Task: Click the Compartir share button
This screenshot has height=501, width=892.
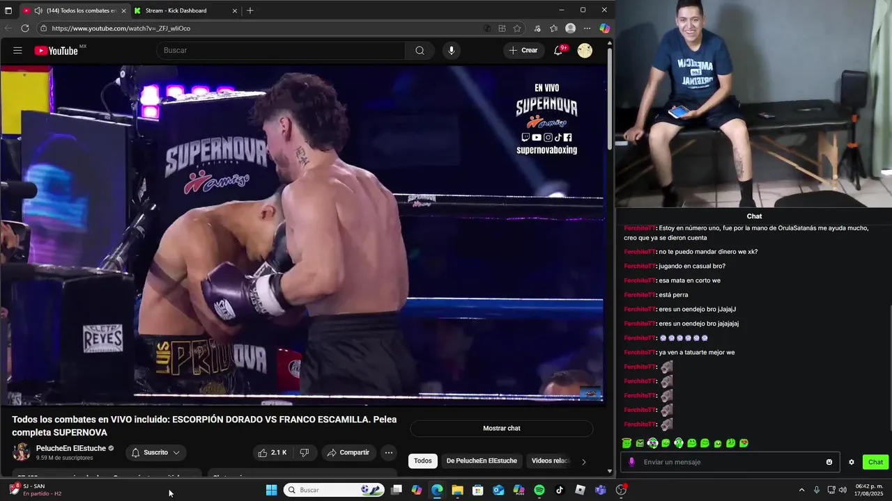Action: (348, 452)
